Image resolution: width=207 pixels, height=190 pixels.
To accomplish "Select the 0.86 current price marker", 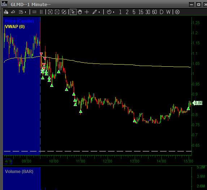I will [x=198, y=103].
